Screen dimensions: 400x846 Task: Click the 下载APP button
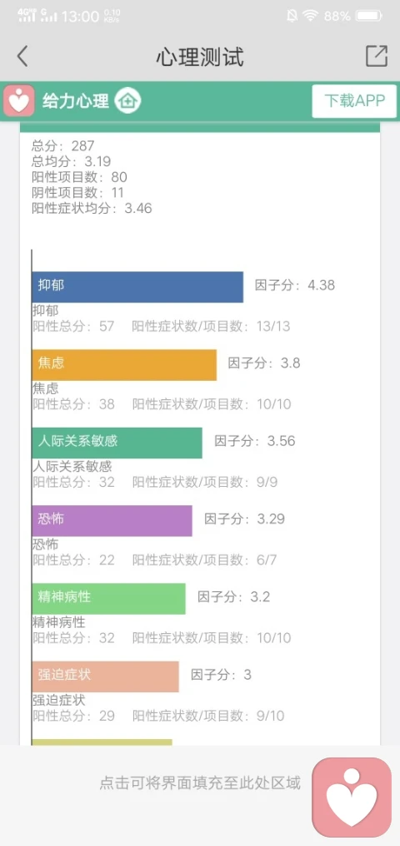click(x=354, y=101)
